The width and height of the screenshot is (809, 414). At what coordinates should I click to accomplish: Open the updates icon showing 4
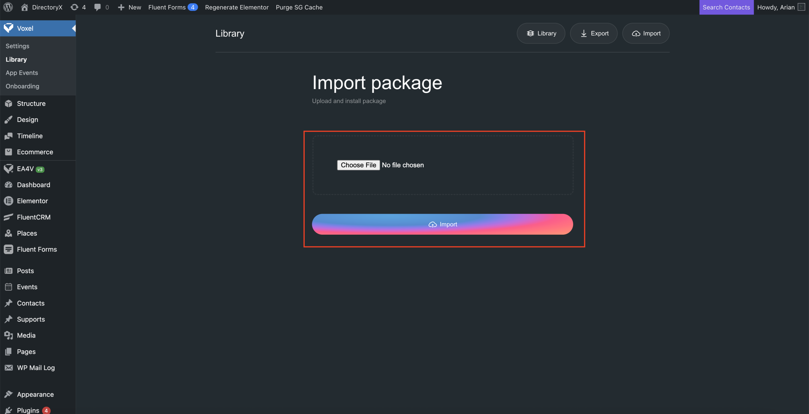75,7
